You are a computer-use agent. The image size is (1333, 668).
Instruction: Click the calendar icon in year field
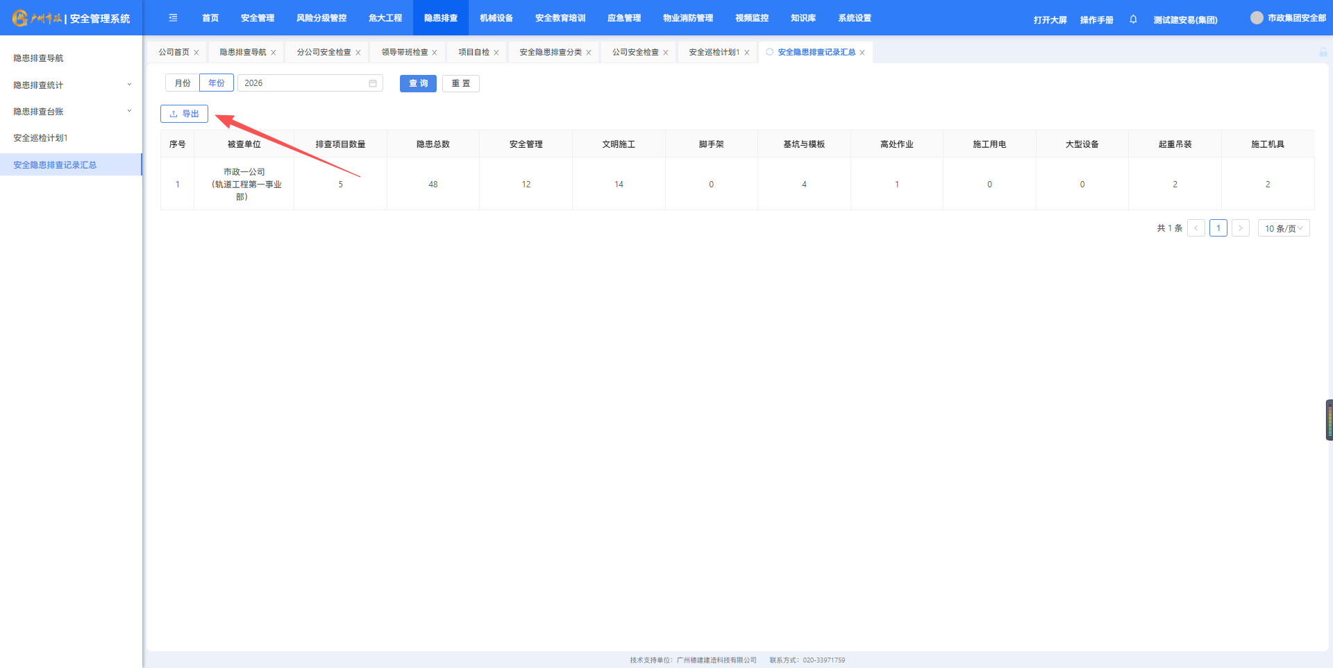coord(373,83)
